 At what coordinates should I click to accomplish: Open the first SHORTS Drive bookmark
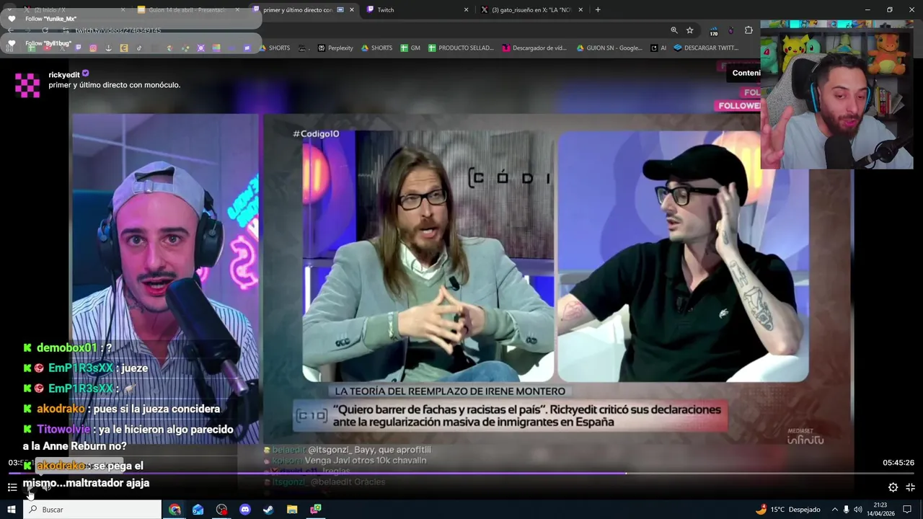click(x=274, y=48)
